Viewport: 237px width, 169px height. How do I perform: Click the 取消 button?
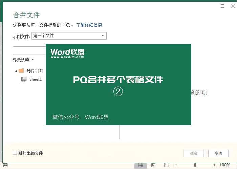(218, 153)
